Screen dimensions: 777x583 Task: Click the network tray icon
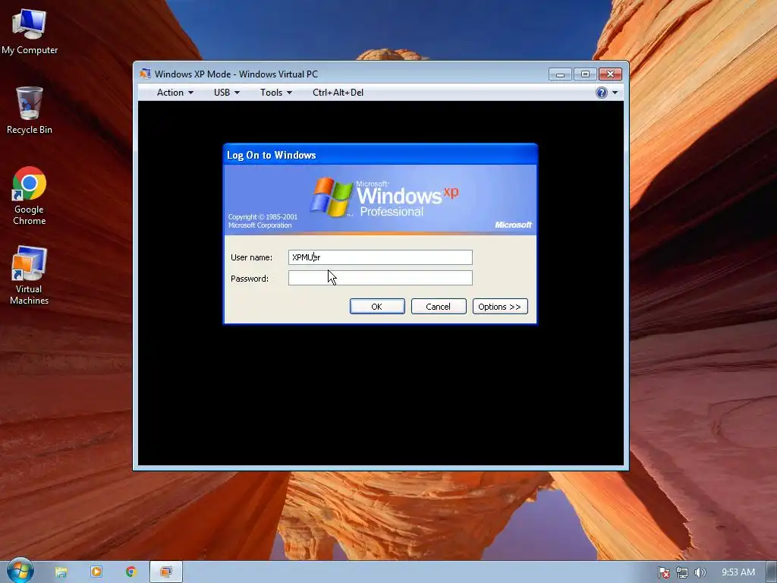coord(682,572)
